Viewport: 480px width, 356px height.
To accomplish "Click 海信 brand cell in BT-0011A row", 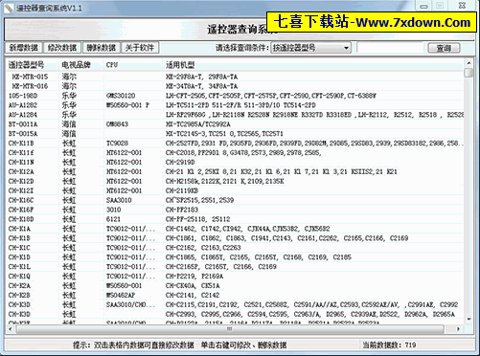I will click(x=69, y=124).
